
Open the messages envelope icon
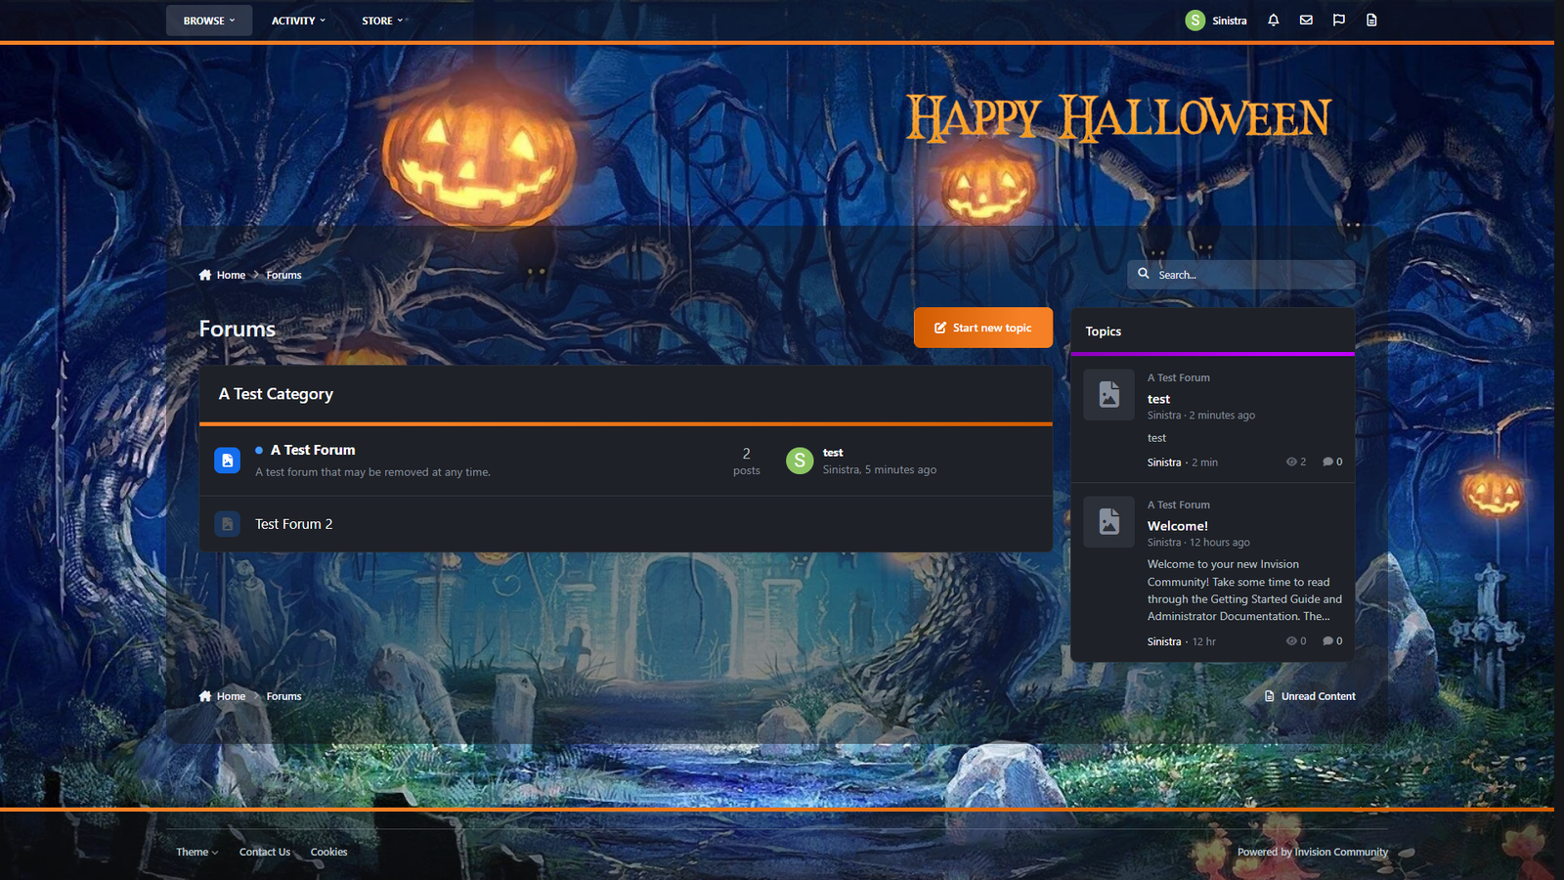point(1306,20)
